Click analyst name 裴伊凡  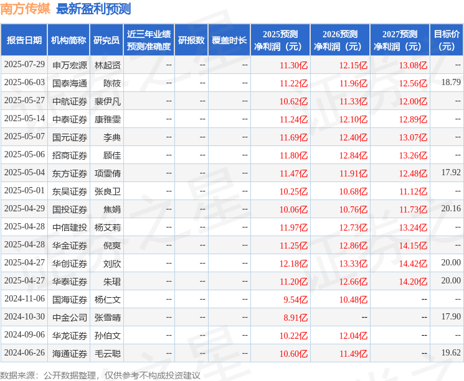(x=107, y=101)
